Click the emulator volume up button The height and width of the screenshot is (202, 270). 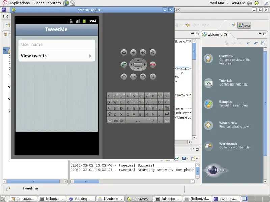(x=143, y=53)
